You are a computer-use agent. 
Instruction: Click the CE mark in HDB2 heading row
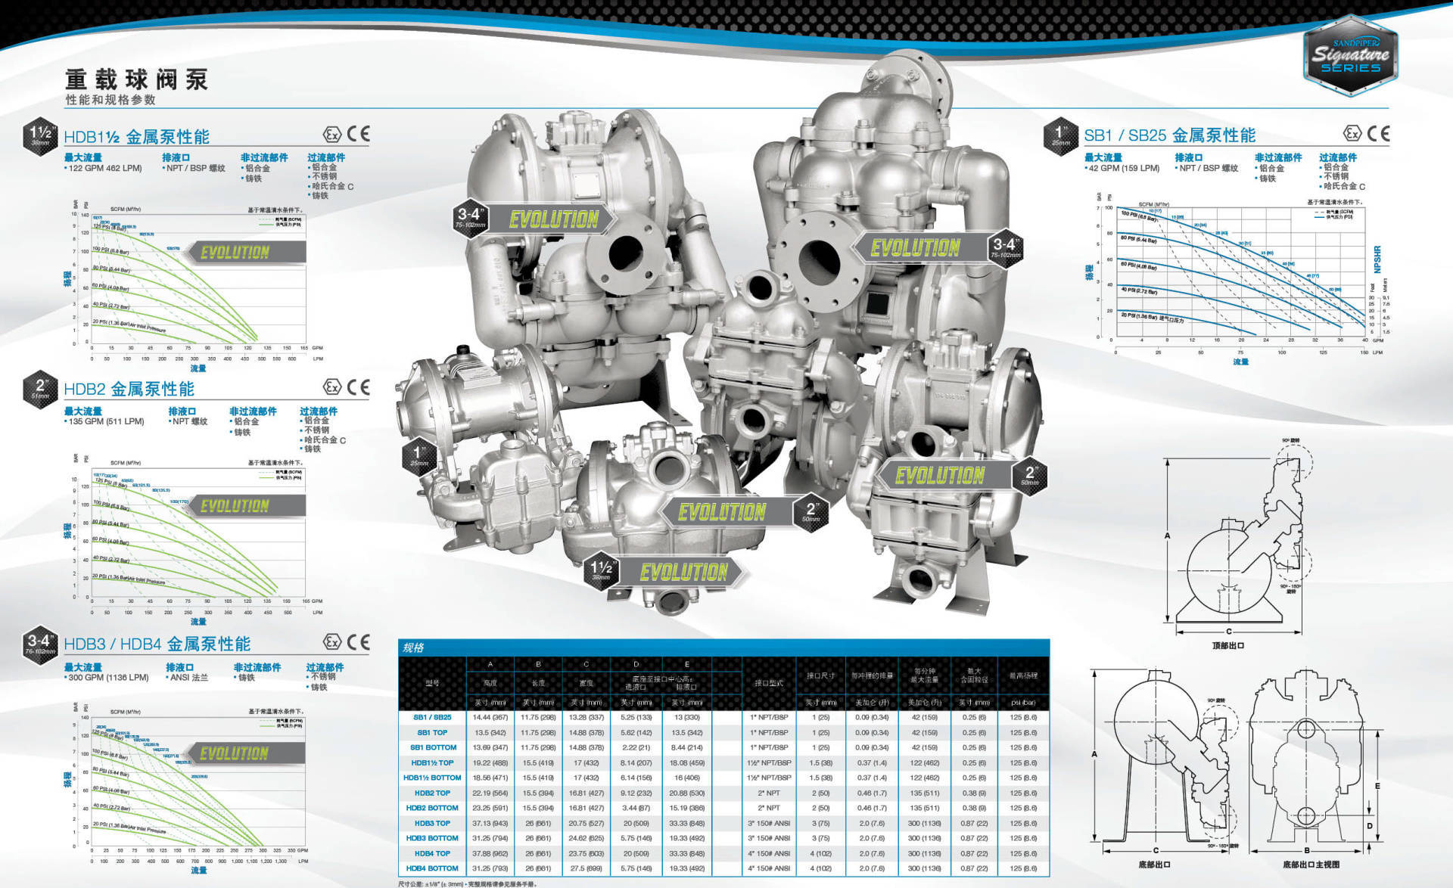tap(358, 387)
